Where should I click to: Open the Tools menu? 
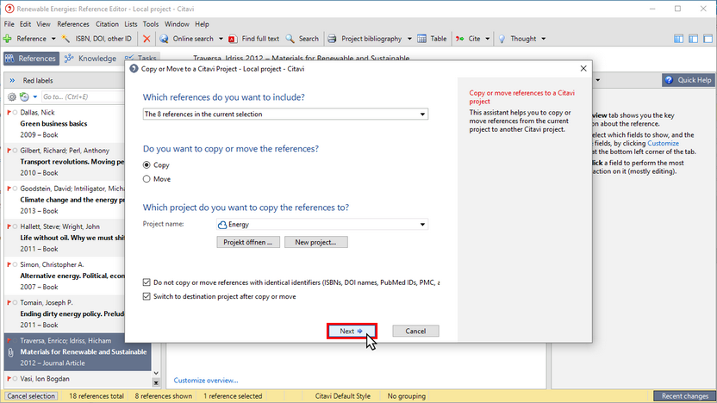point(151,24)
